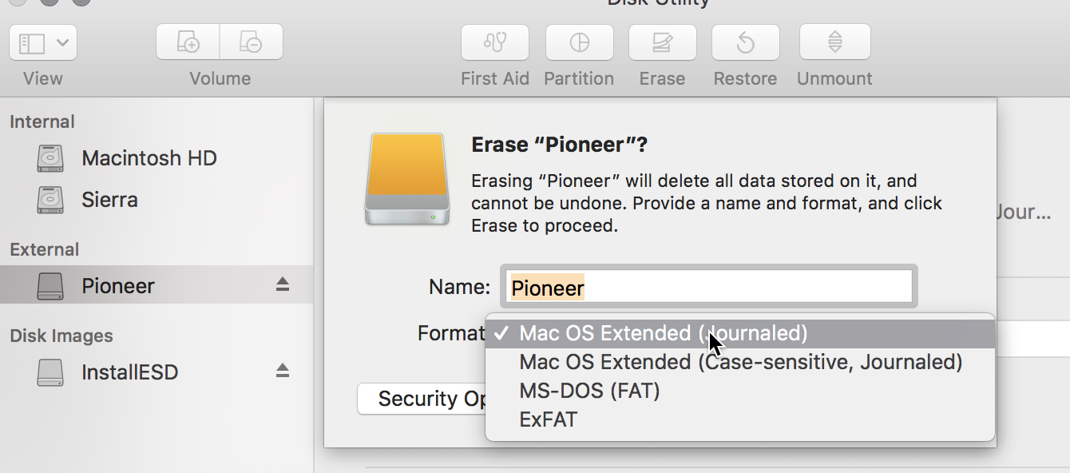The width and height of the screenshot is (1070, 473).
Task: Click the Restore toolbar icon
Action: click(x=745, y=43)
